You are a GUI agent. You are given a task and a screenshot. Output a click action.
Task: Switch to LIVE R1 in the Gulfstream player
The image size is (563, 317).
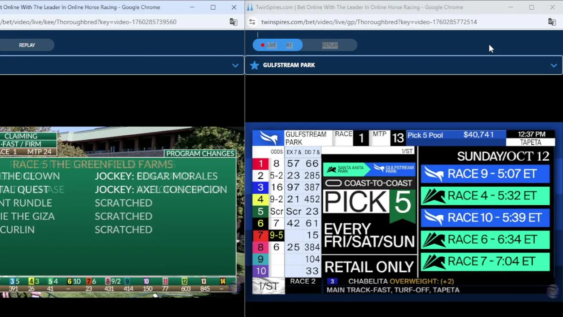(278, 45)
